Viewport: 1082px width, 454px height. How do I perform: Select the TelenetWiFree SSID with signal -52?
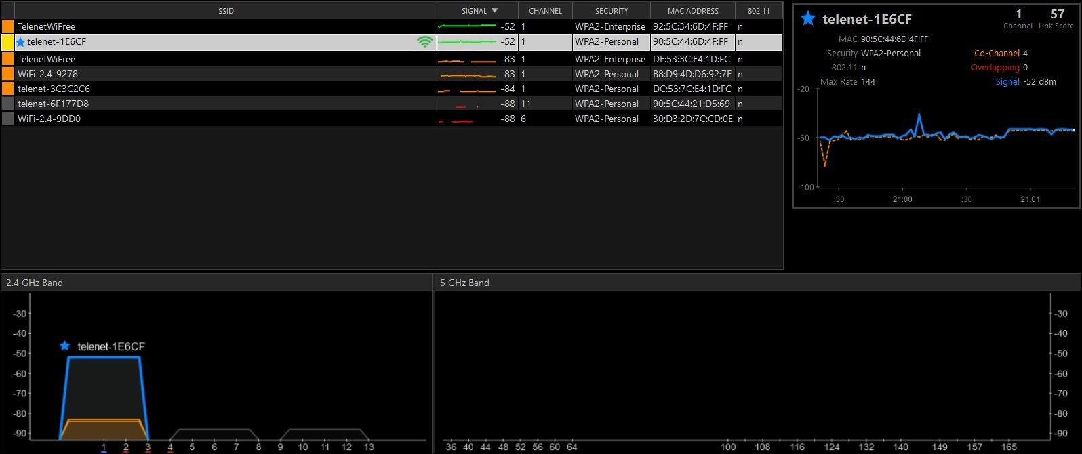tap(46, 26)
